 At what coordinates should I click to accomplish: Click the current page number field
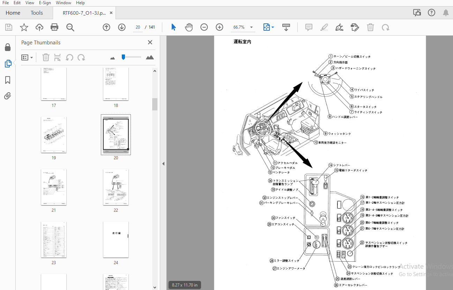tap(138, 27)
